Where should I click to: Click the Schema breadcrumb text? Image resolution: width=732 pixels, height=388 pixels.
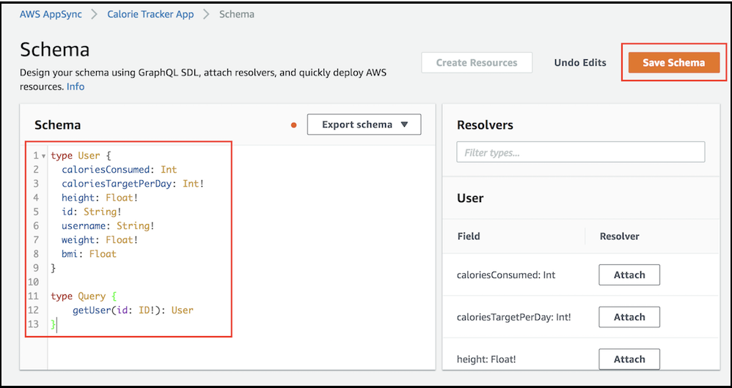237,15
